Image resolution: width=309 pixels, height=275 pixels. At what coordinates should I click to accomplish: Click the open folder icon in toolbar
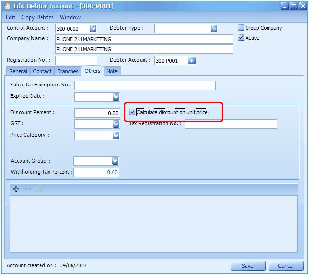click(39, 189)
